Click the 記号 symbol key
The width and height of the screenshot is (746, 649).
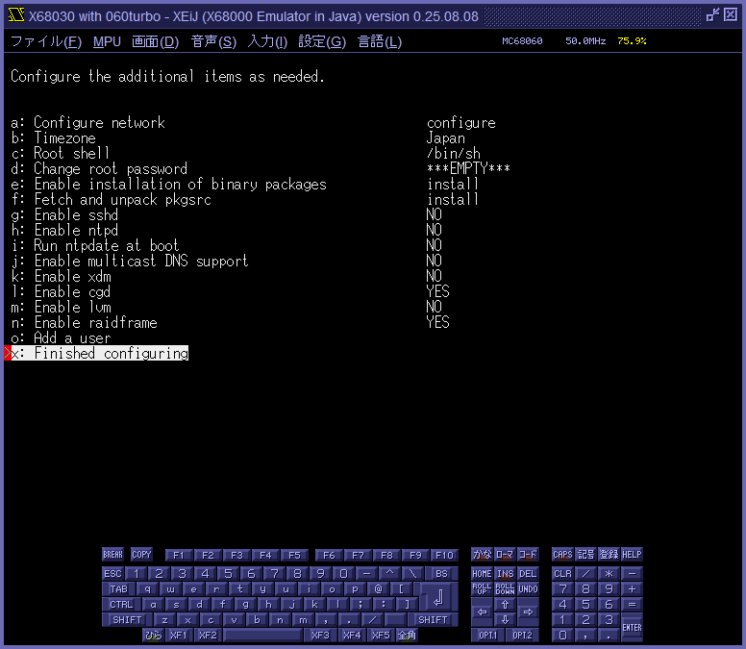[585, 555]
